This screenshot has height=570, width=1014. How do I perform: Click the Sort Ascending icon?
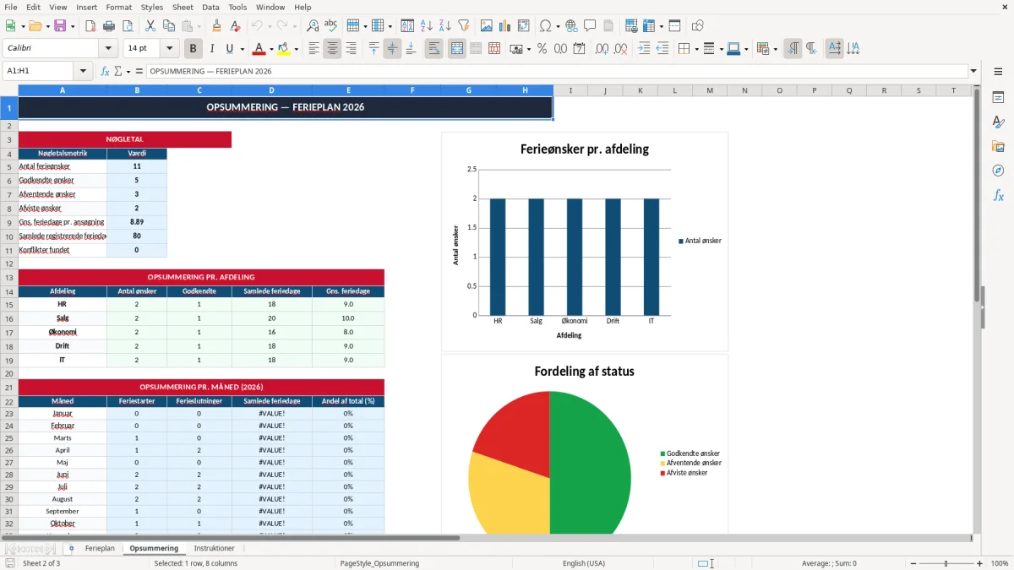coord(427,26)
